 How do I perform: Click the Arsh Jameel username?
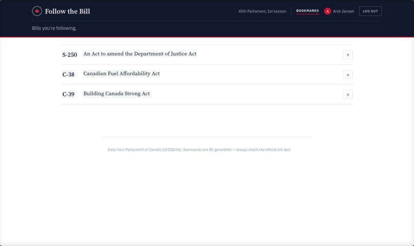[x=343, y=11]
